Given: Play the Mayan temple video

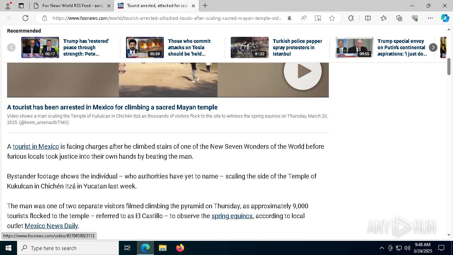Looking at the screenshot, I should 303,71.
